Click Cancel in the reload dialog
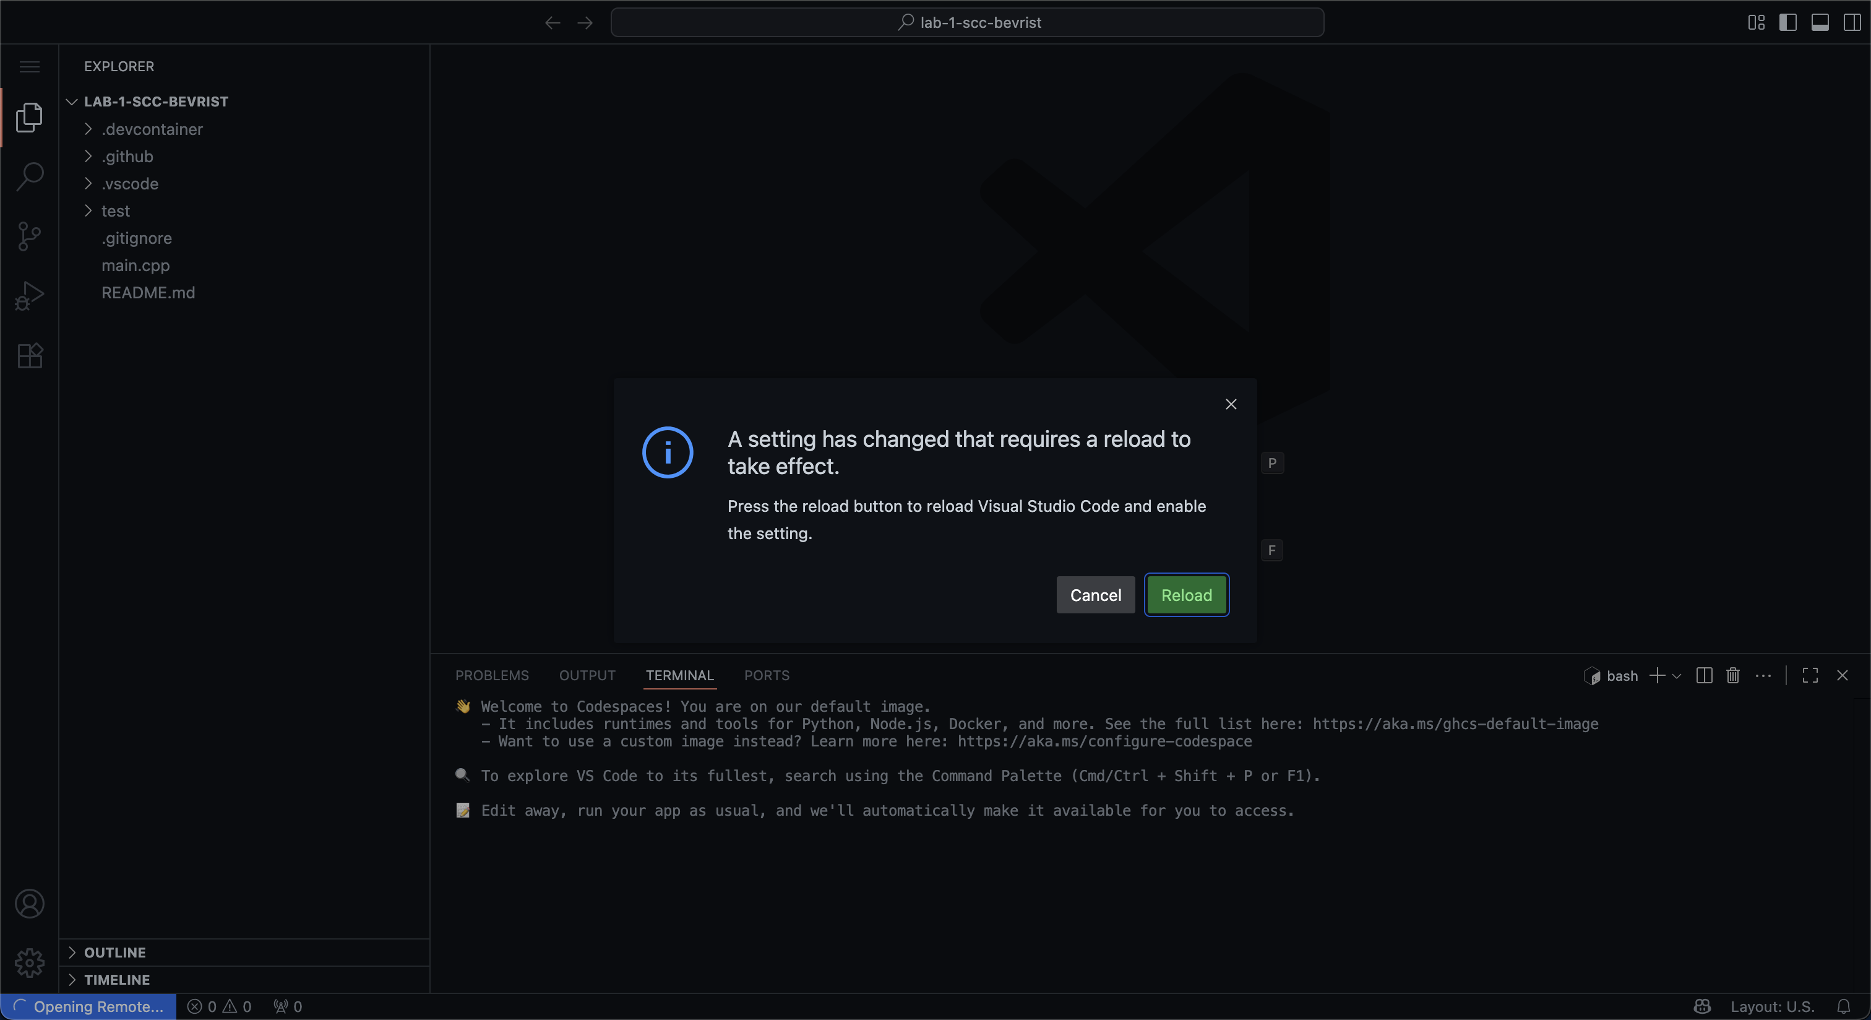Viewport: 1871px width, 1020px height. point(1095,595)
